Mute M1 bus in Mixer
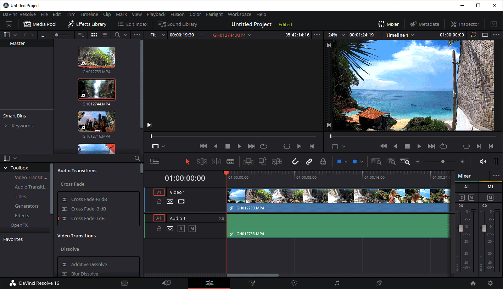The image size is (503, 289). [490, 197]
